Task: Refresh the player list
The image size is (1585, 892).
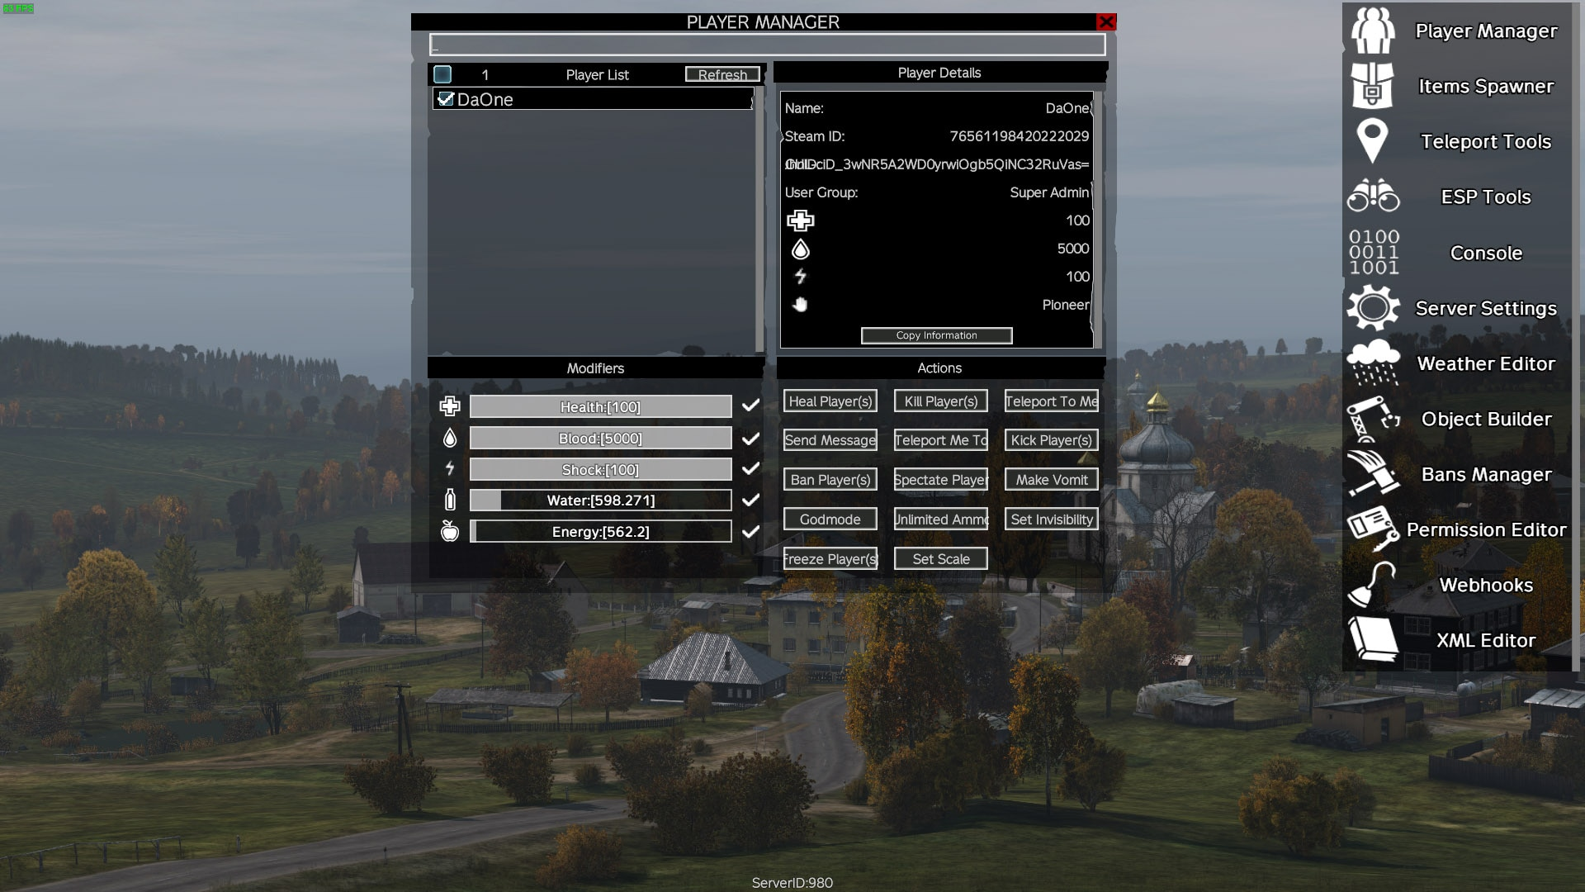Action: pos(722,74)
